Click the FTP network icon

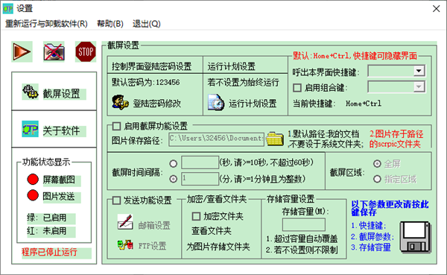point(125,245)
